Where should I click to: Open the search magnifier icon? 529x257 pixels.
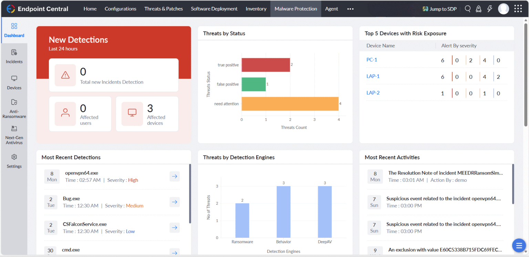coord(467,9)
